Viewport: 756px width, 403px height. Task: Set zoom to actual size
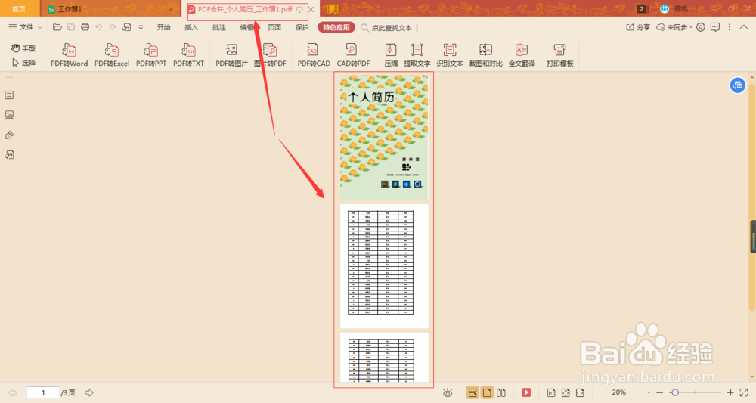pos(551,393)
